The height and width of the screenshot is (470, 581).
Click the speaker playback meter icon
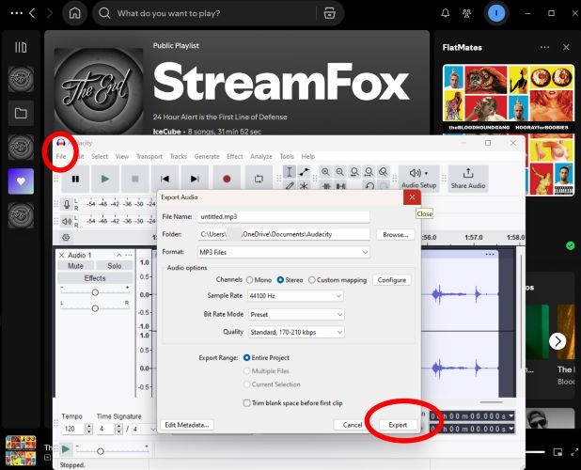67,222
